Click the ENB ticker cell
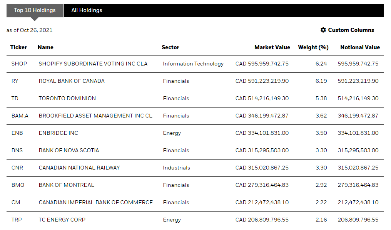 [x=17, y=133]
